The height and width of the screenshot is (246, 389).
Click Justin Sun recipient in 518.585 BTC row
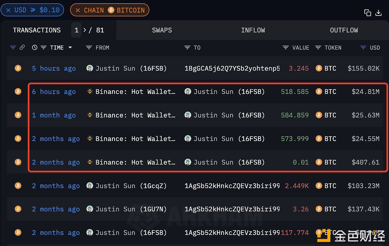coord(229,92)
